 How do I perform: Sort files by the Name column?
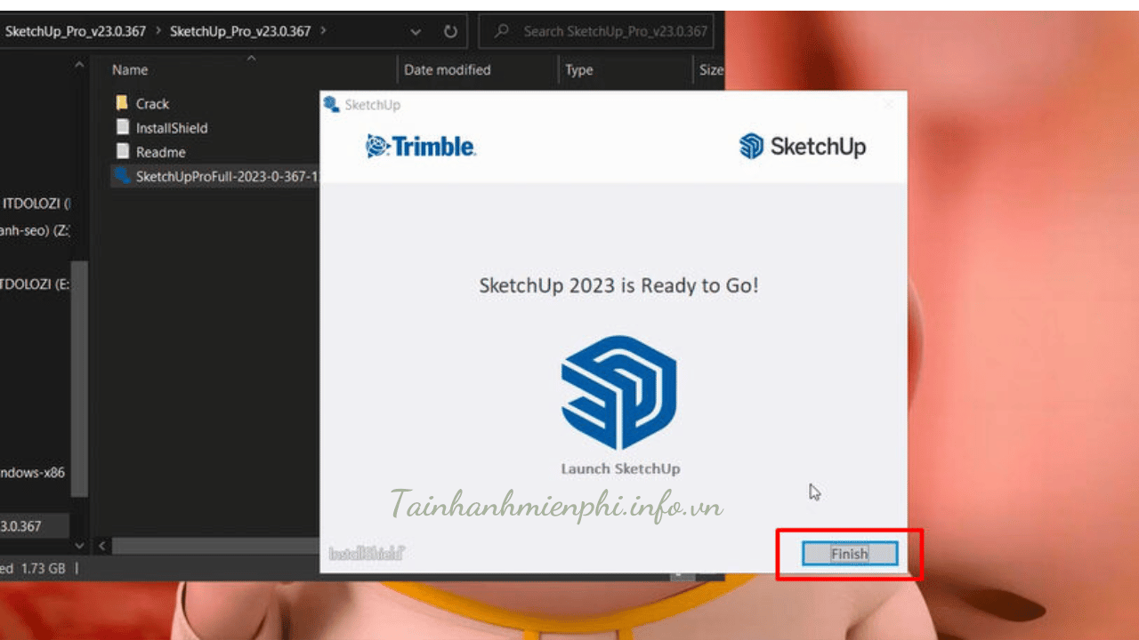click(x=130, y=69)
